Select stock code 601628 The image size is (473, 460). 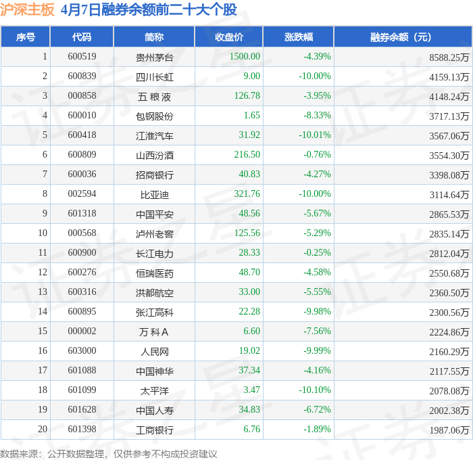coord(82,409)
